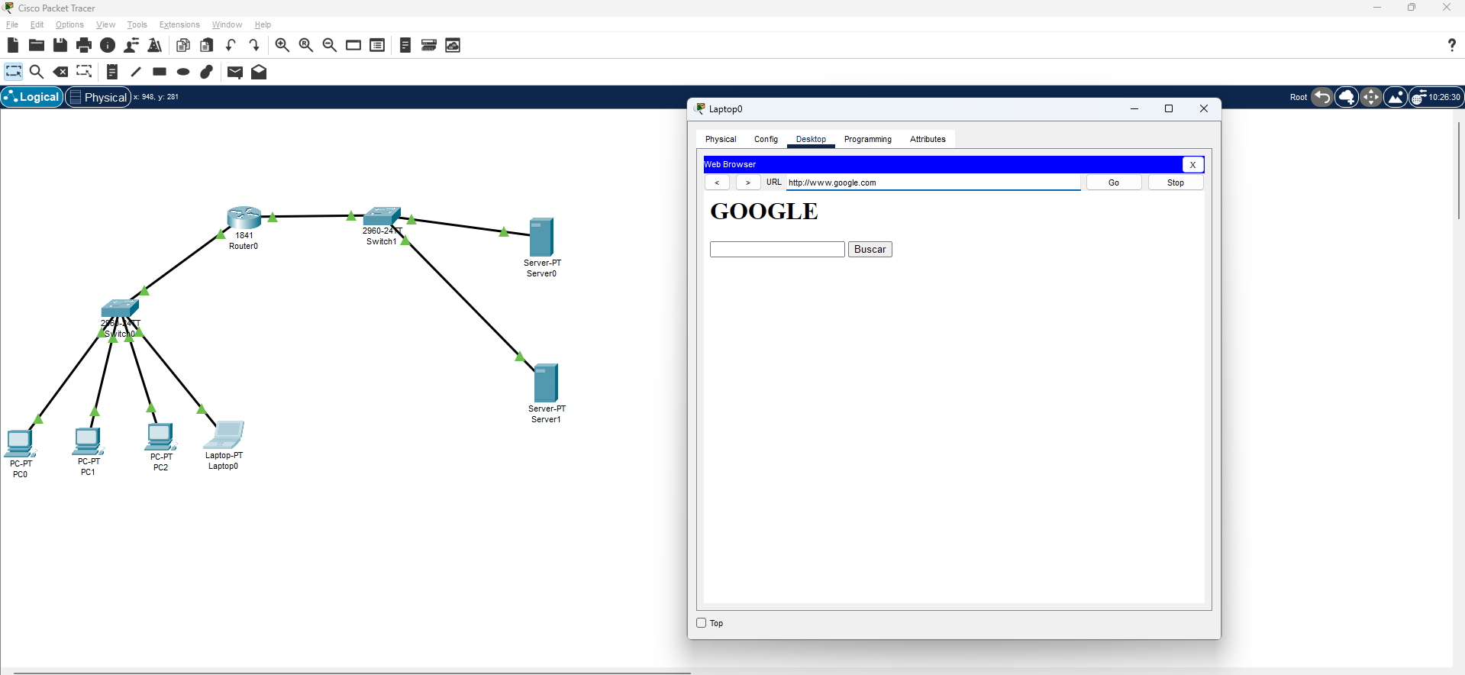Click the GOOGLE page search box
Viewport: 1465px width, 675px height.
pyautogui.click(x=777, y=250)
